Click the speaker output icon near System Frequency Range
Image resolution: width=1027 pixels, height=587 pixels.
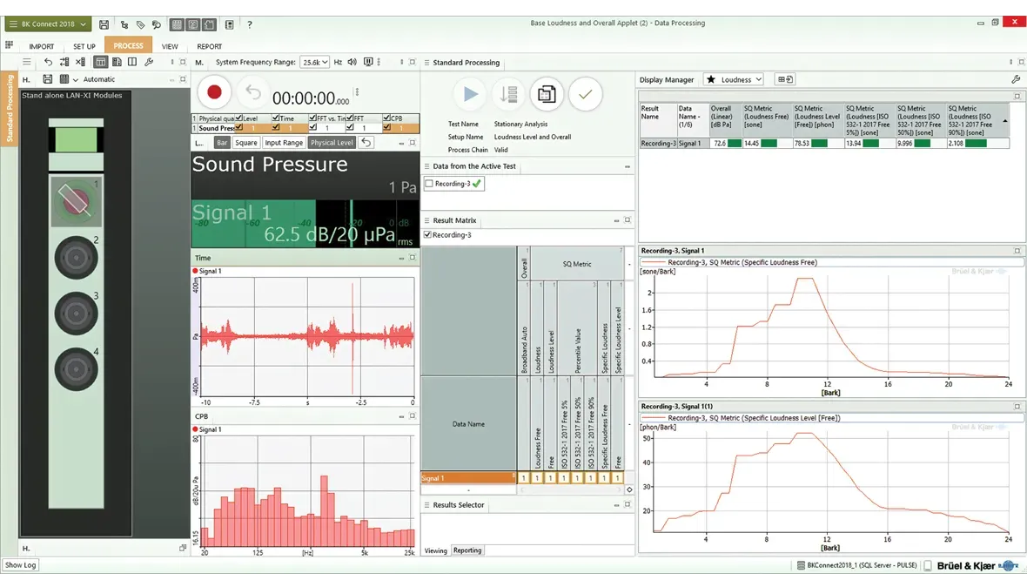(x=352, y=62)
